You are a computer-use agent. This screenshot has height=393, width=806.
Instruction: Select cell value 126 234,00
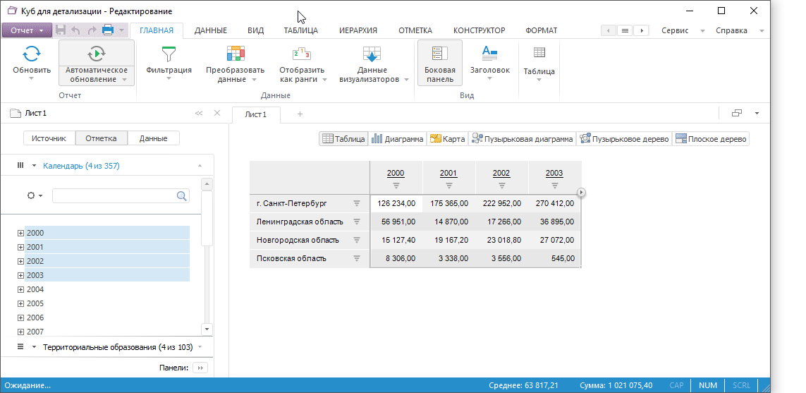pos(396,204)
